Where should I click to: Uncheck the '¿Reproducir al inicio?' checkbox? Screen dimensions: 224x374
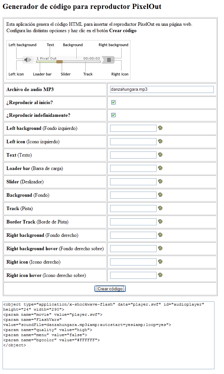coord(114,102)
